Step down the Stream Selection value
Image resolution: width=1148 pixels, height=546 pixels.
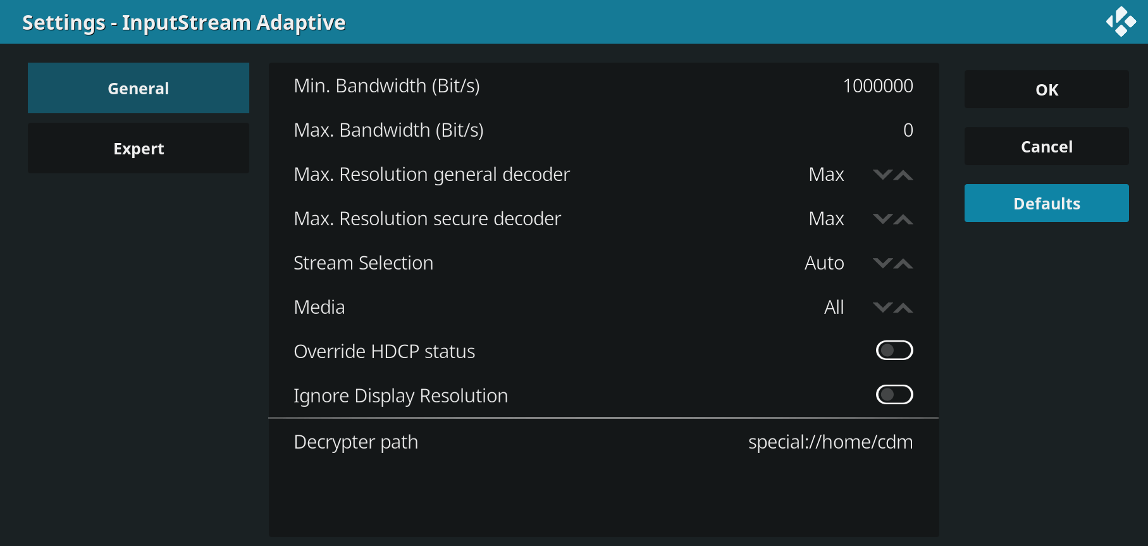[883, 263]
